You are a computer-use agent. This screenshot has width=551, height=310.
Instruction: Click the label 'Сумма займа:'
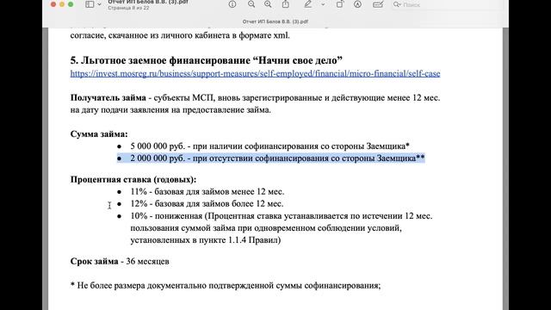(x=99, y=134)
